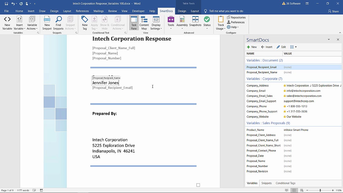Click the Undo quick access icon

[13, 3]
